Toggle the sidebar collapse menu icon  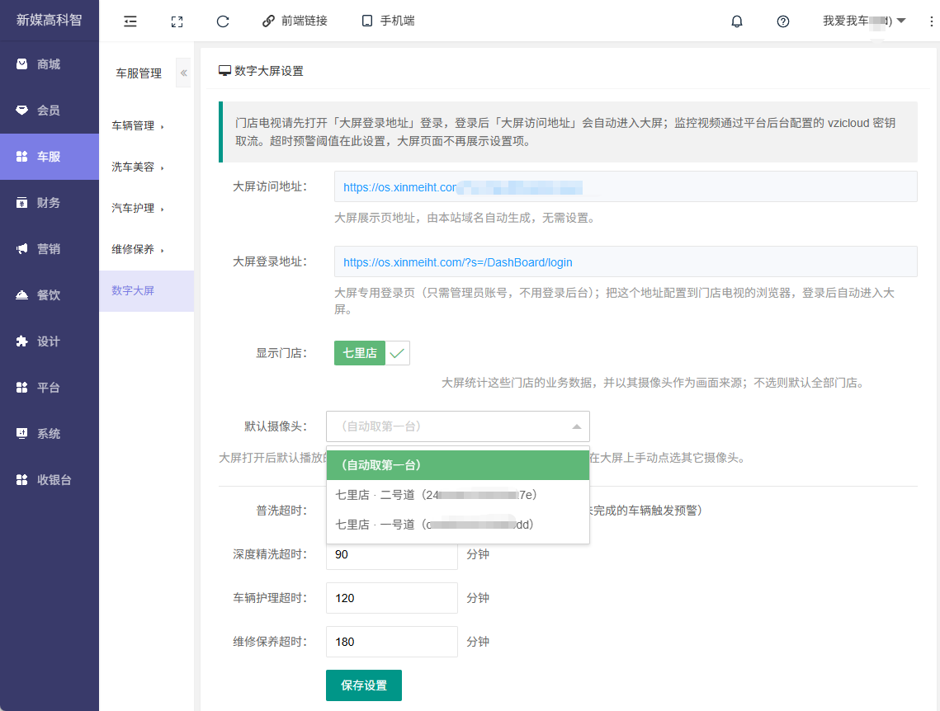[130, 21]
